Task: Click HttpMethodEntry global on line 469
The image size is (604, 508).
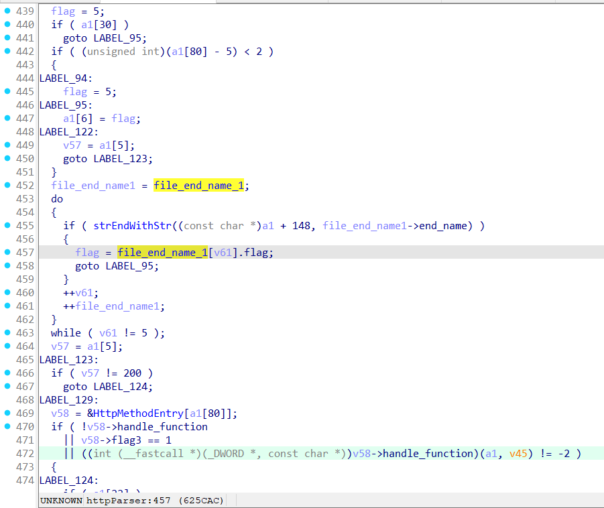Action: coord(139,414)
